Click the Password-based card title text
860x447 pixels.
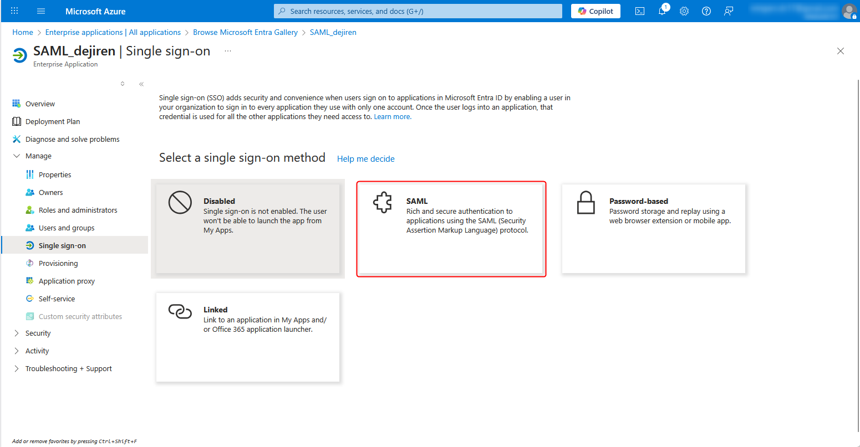[x=639, y=201]
